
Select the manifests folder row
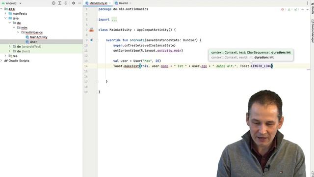tap(41, 13)
